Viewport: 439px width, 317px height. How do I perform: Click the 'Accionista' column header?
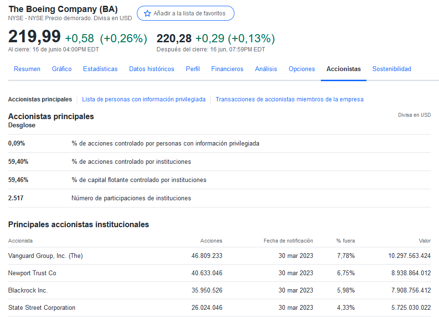tap(21, 241)
